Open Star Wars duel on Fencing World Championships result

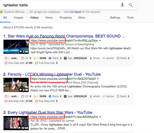pyautogui.click(x=66, y=36)
